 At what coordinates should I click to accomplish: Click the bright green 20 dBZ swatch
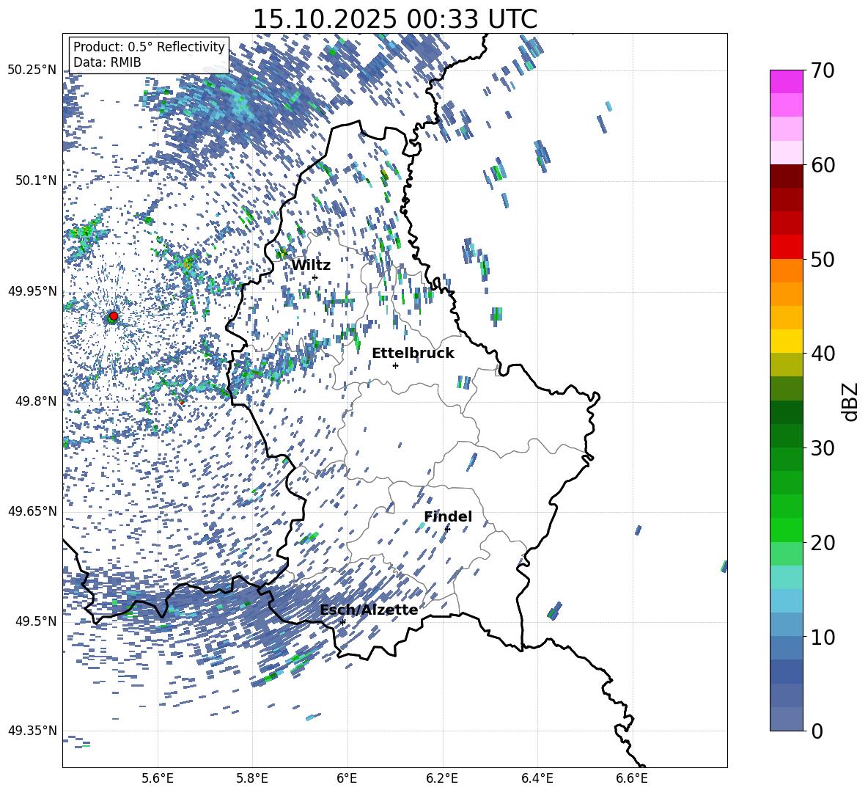tap(787, 530)
